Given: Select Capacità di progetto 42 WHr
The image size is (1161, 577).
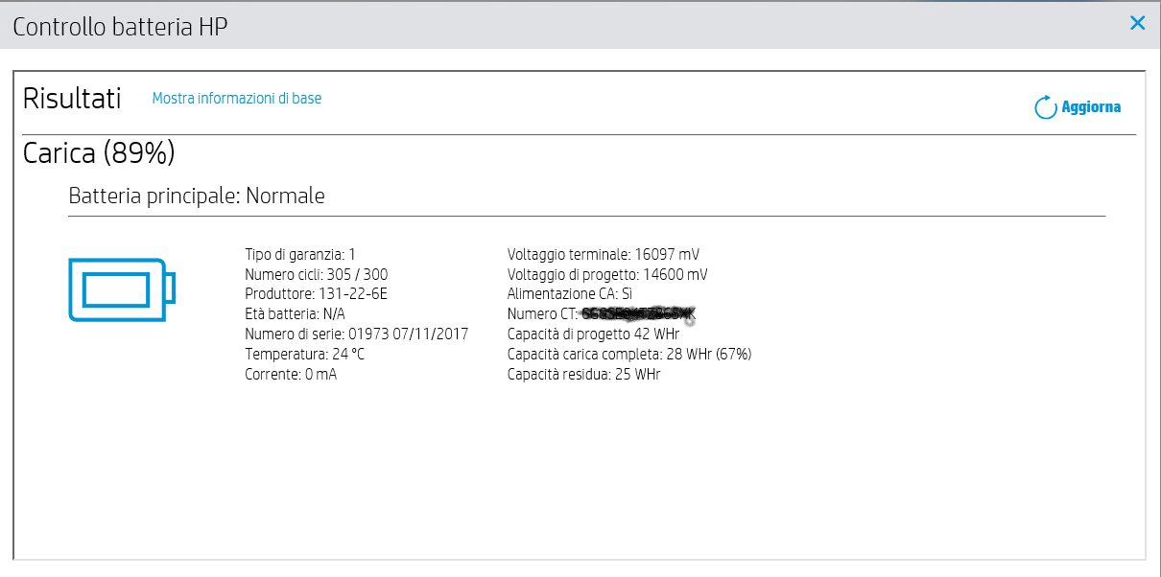Looking at the screenshot, I should pos(594,335).
